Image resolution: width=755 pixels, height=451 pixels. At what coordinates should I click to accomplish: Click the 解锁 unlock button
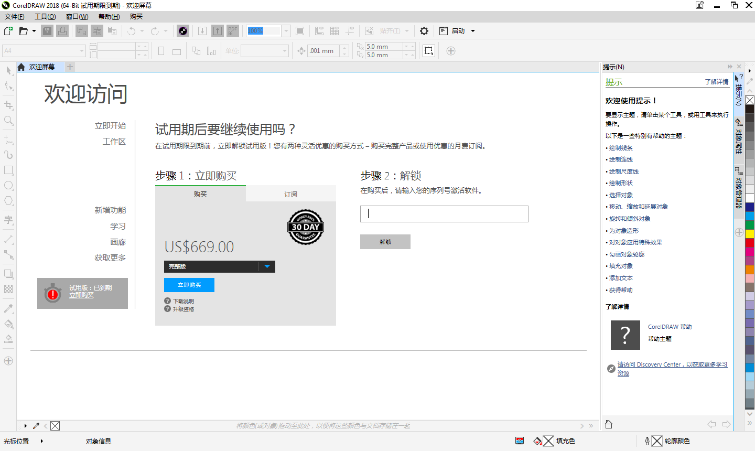pyautogui.click(x=385, y=242)
